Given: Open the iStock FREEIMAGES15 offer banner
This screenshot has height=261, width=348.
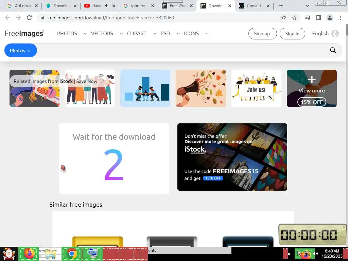Looking at the screenshot, I should coord(232,157).
